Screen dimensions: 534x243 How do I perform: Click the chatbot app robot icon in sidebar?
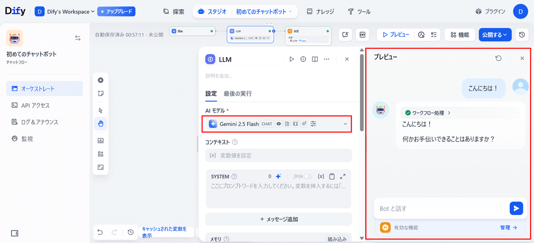tap(15, 38)
